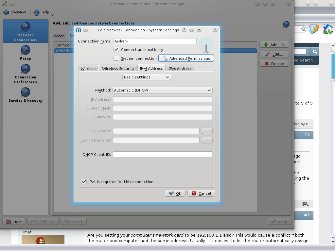This screenshot has height=251, width=335.
Task: Click the DHCP Client ID input field
Action: (163, 155)
